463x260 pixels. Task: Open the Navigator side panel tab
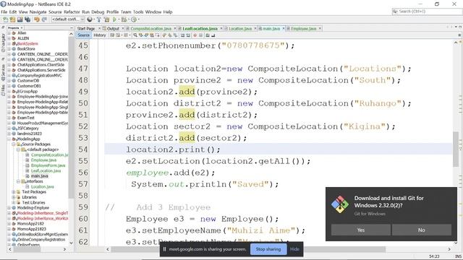tap(3, 43)
